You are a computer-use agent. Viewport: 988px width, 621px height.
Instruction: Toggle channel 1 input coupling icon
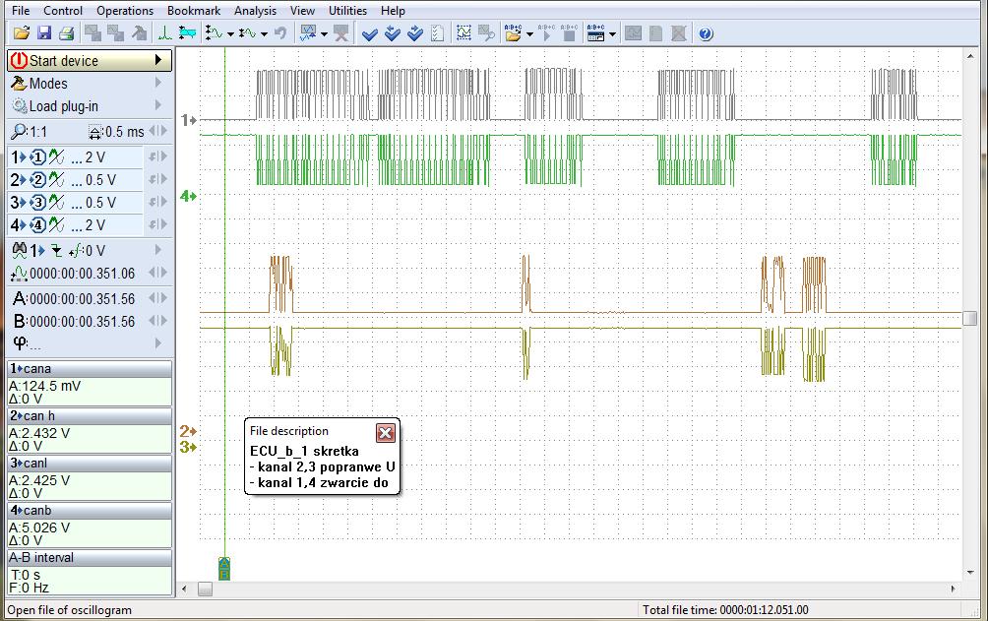coord(56,157)
